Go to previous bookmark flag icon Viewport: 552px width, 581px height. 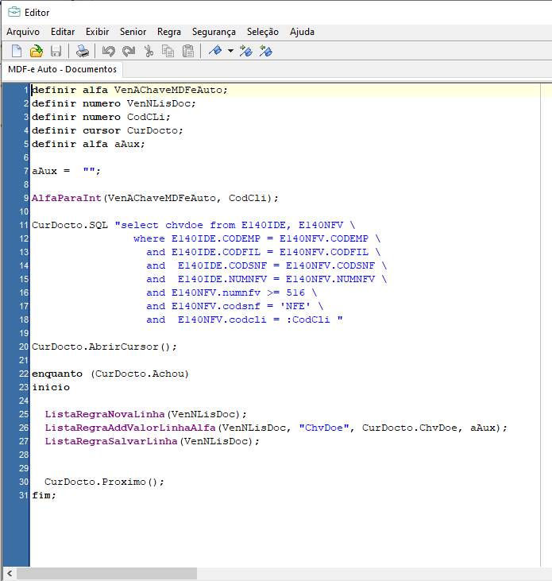click(266, 52)
